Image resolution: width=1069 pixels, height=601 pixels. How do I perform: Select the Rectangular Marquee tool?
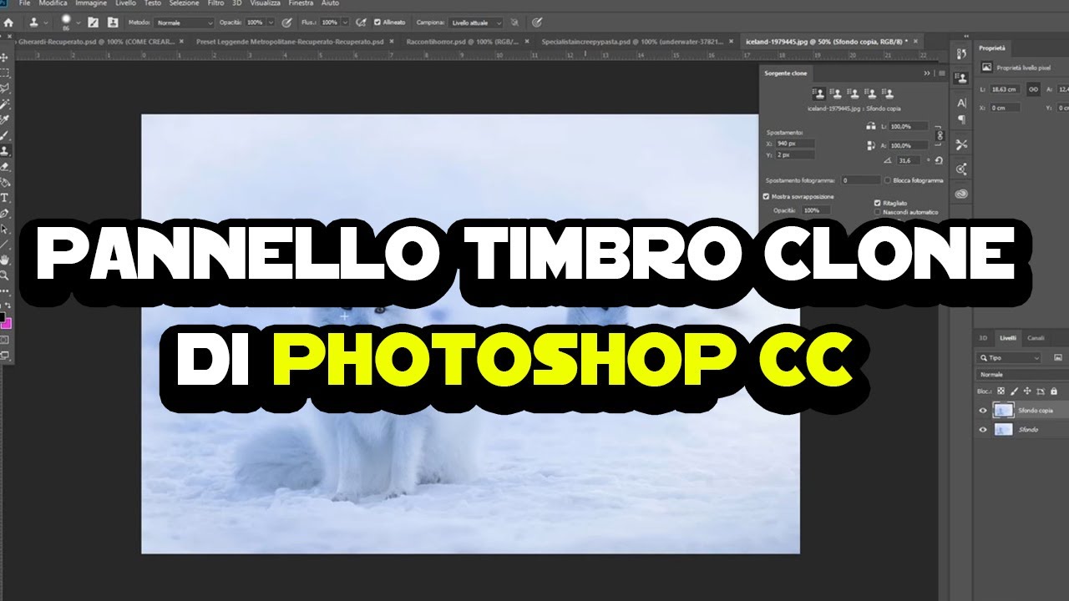pos(5,73)
